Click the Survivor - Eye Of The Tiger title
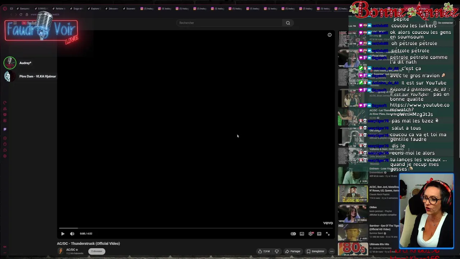 (384, 227)
